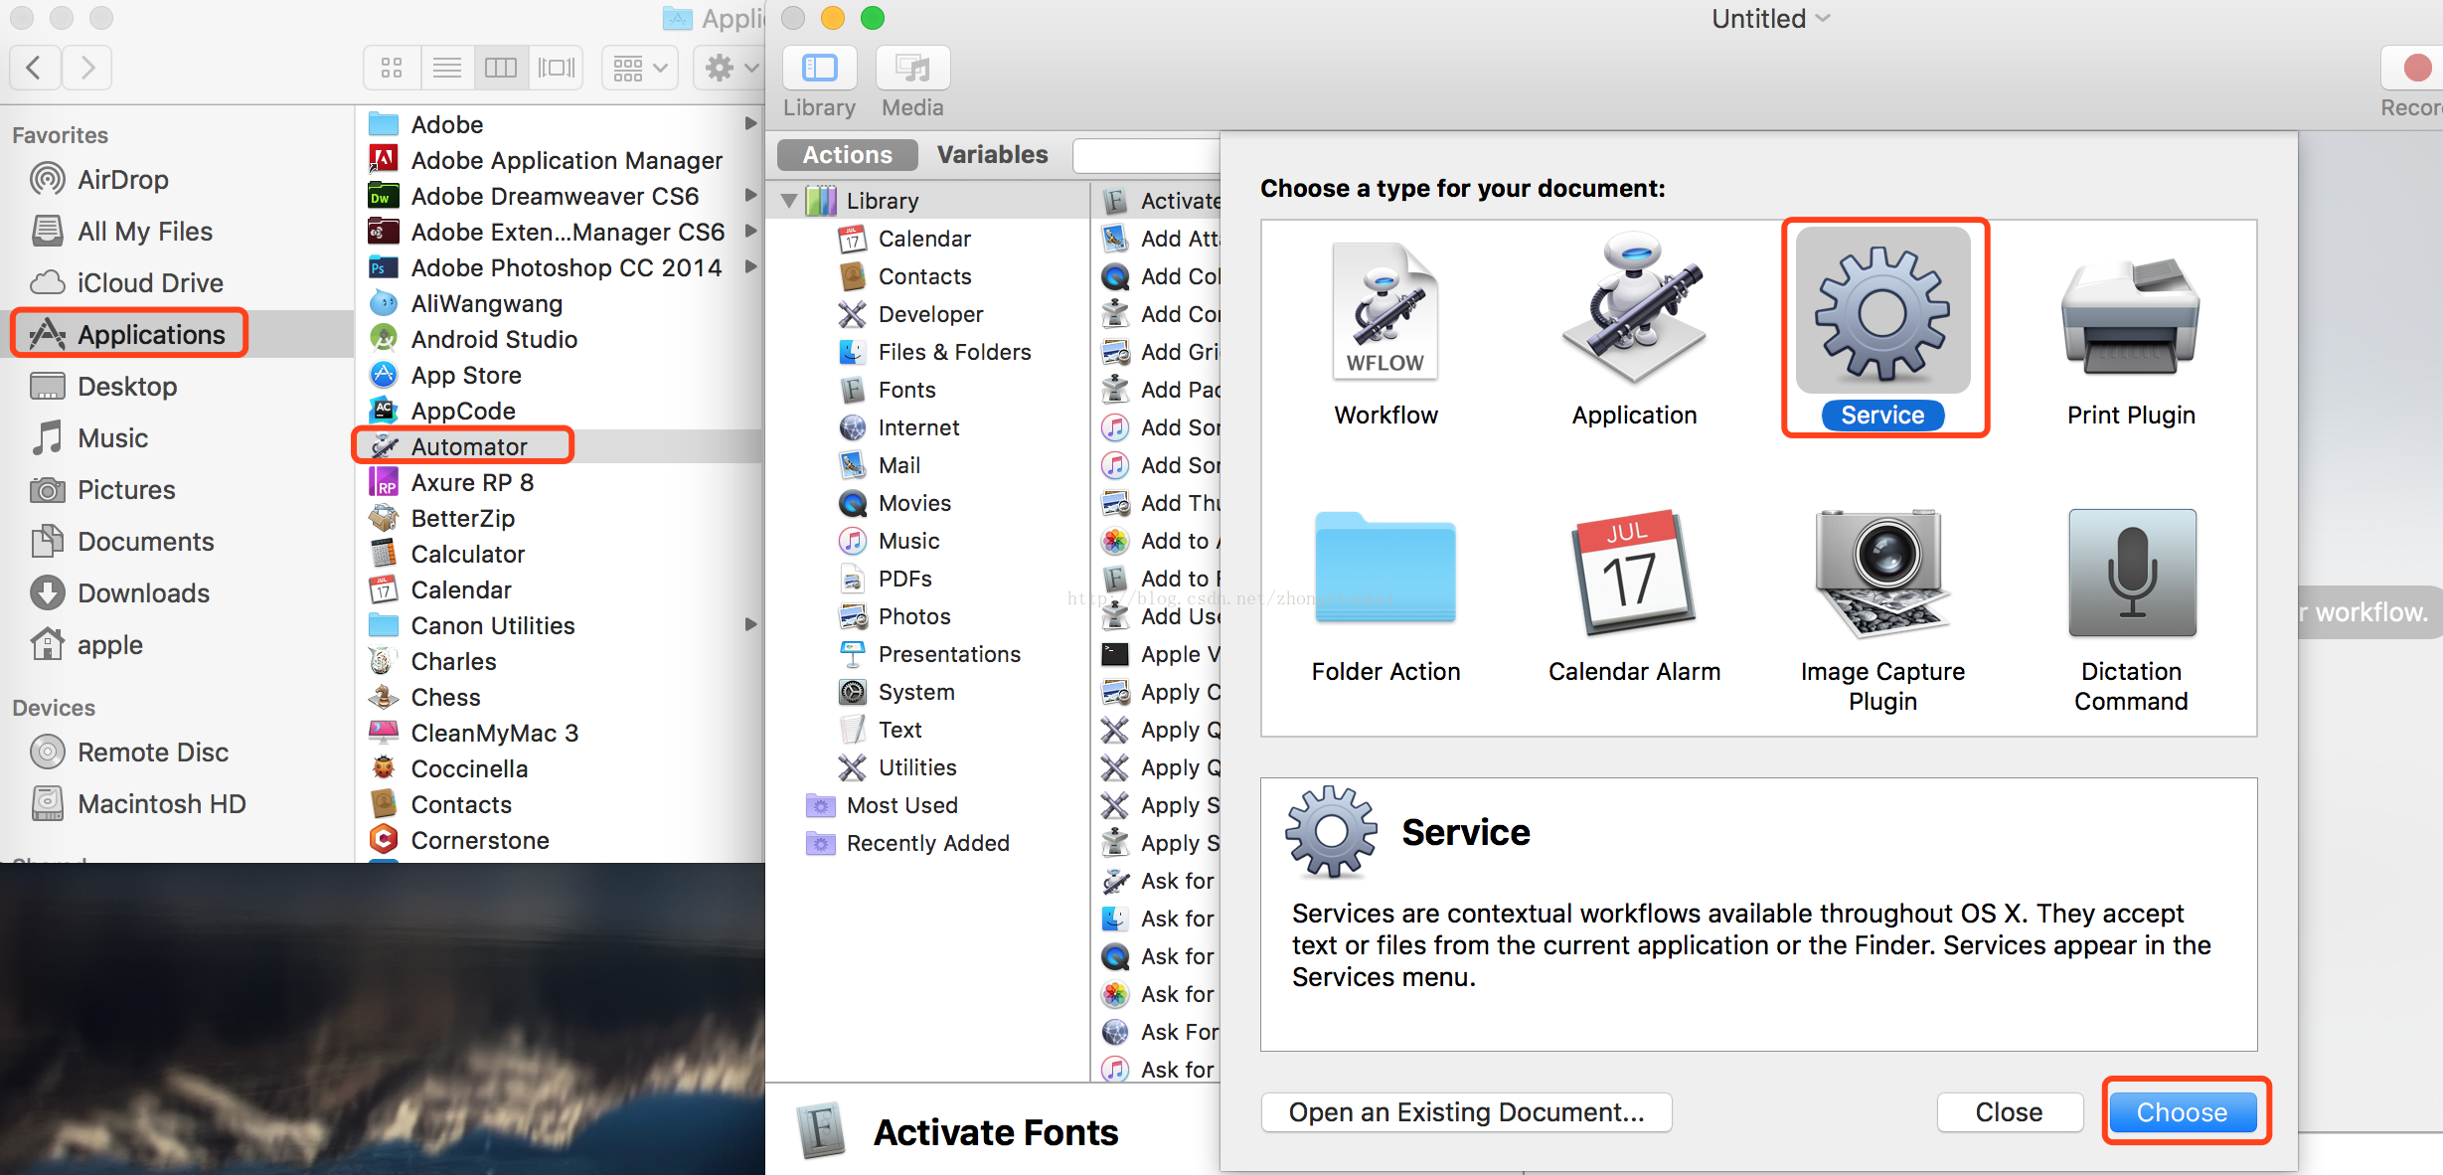The width and height of the screenshot is (2443, 1175).
Task: Select Files & Folders in Library tree
Action: click(x=954, y=352)
